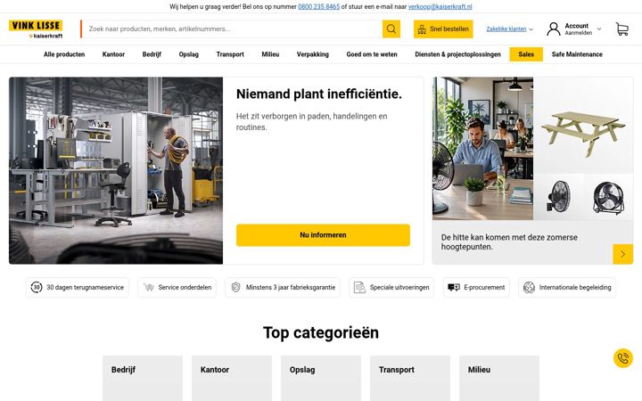Open the Alle producten menu

tap(64, 54)
